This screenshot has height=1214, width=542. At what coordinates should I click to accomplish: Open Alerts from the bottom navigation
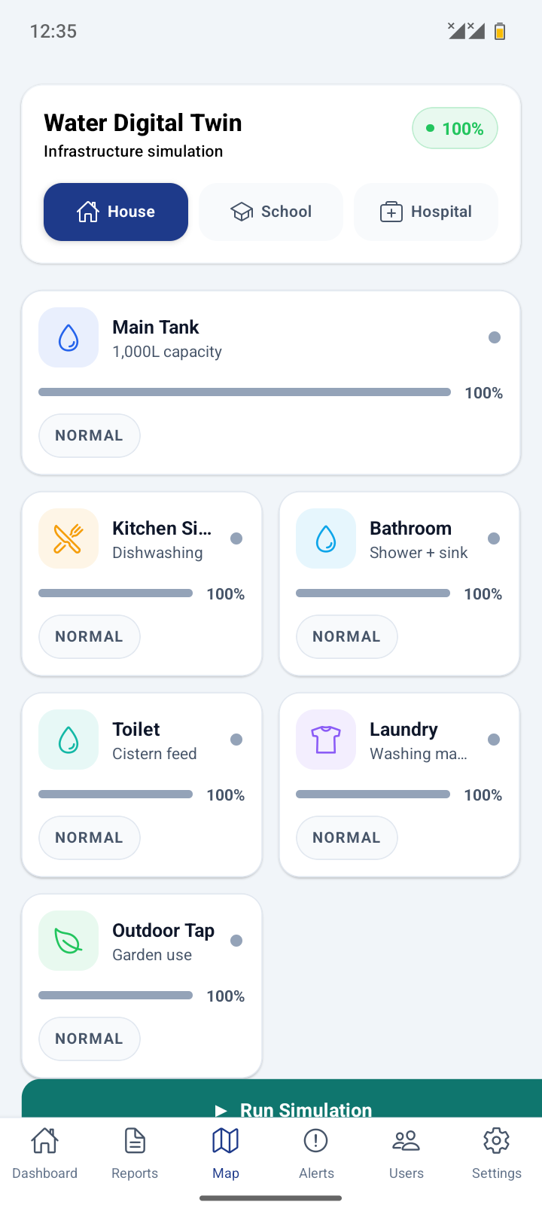316,1154
